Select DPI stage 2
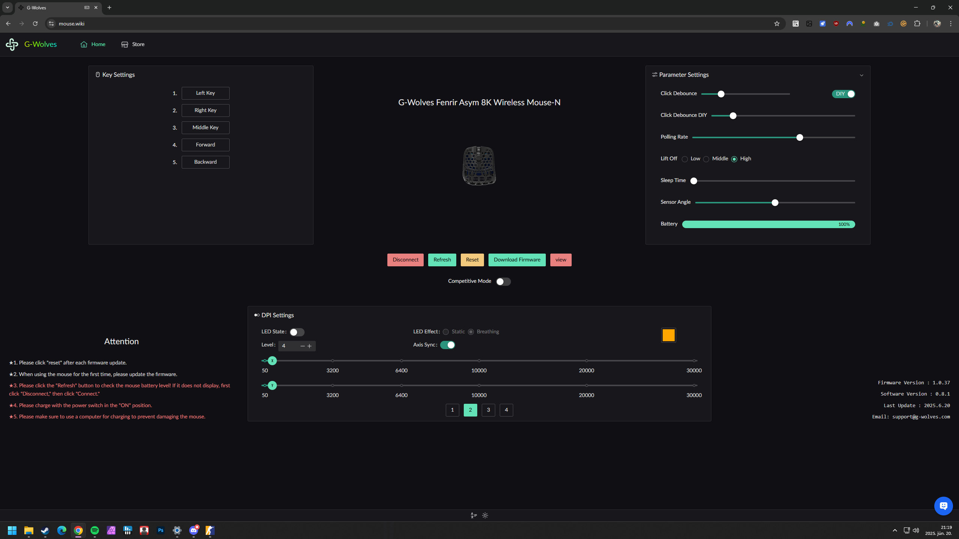This screenshot has width=959, height=539. click(471, 410)
